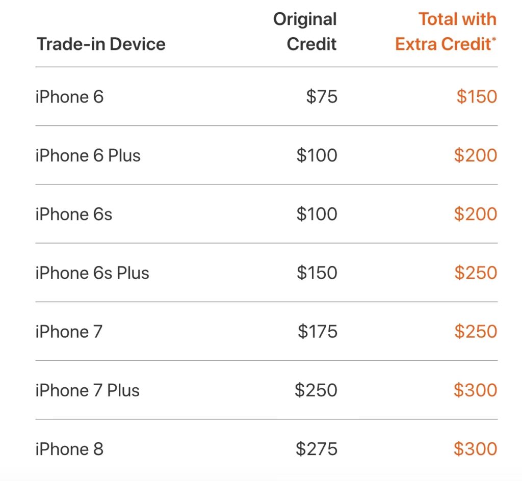The width and height of the screenshot is (522, 481).
Task: Click iPhone 7 Plus's $300 extra credit total
Action: click(x=475, y=390)
